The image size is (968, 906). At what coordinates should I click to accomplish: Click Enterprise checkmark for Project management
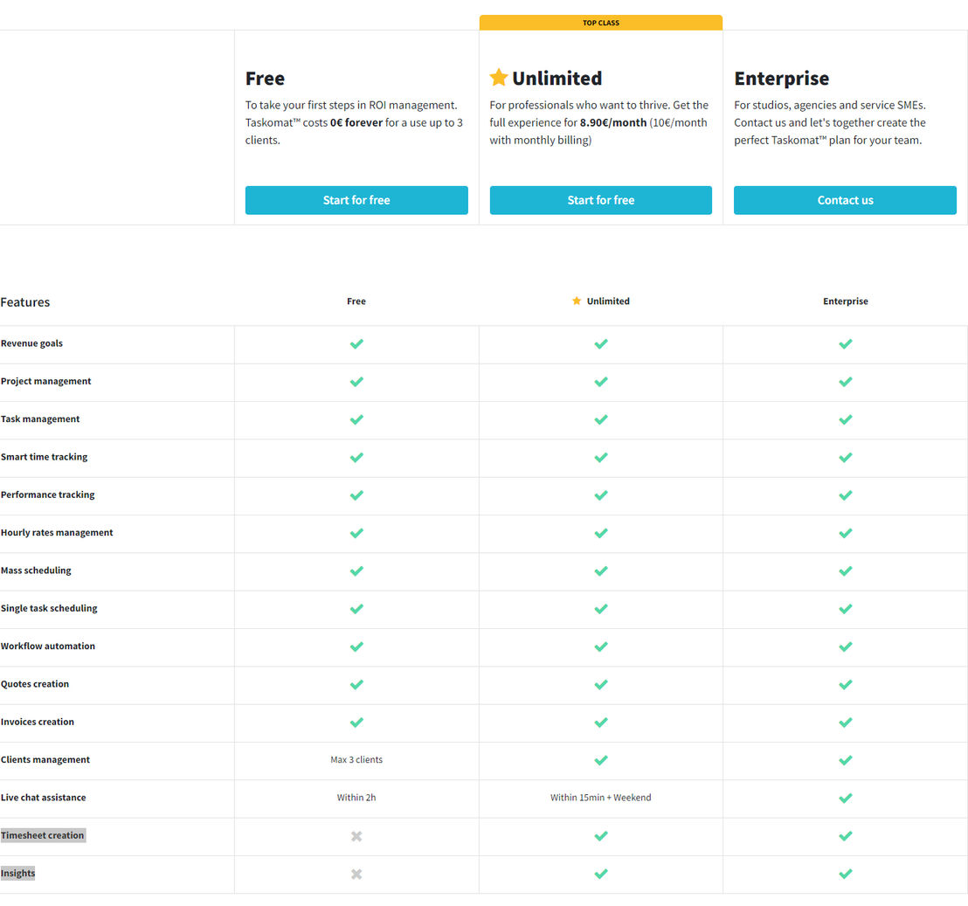845,382
